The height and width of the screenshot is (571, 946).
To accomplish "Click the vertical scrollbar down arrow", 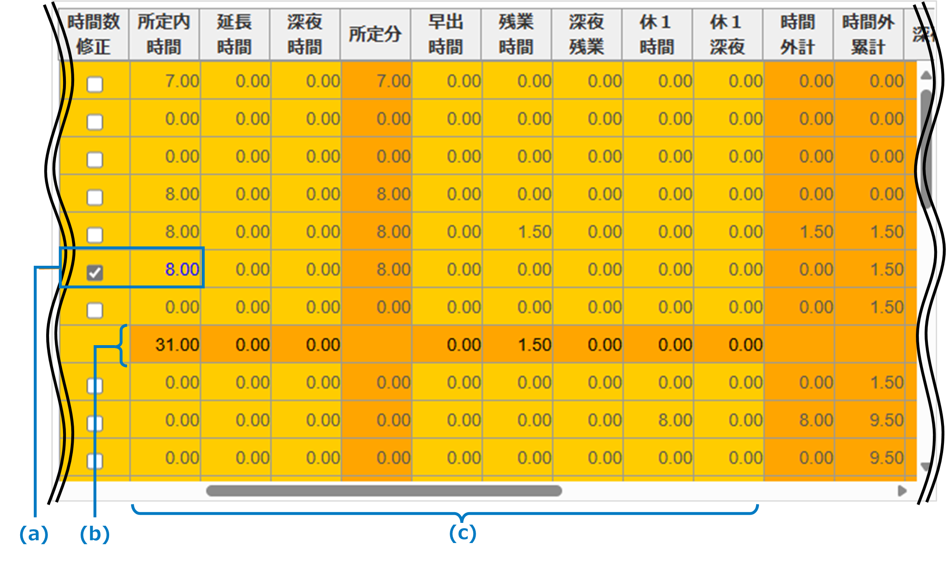I will [x=926, y=466].
